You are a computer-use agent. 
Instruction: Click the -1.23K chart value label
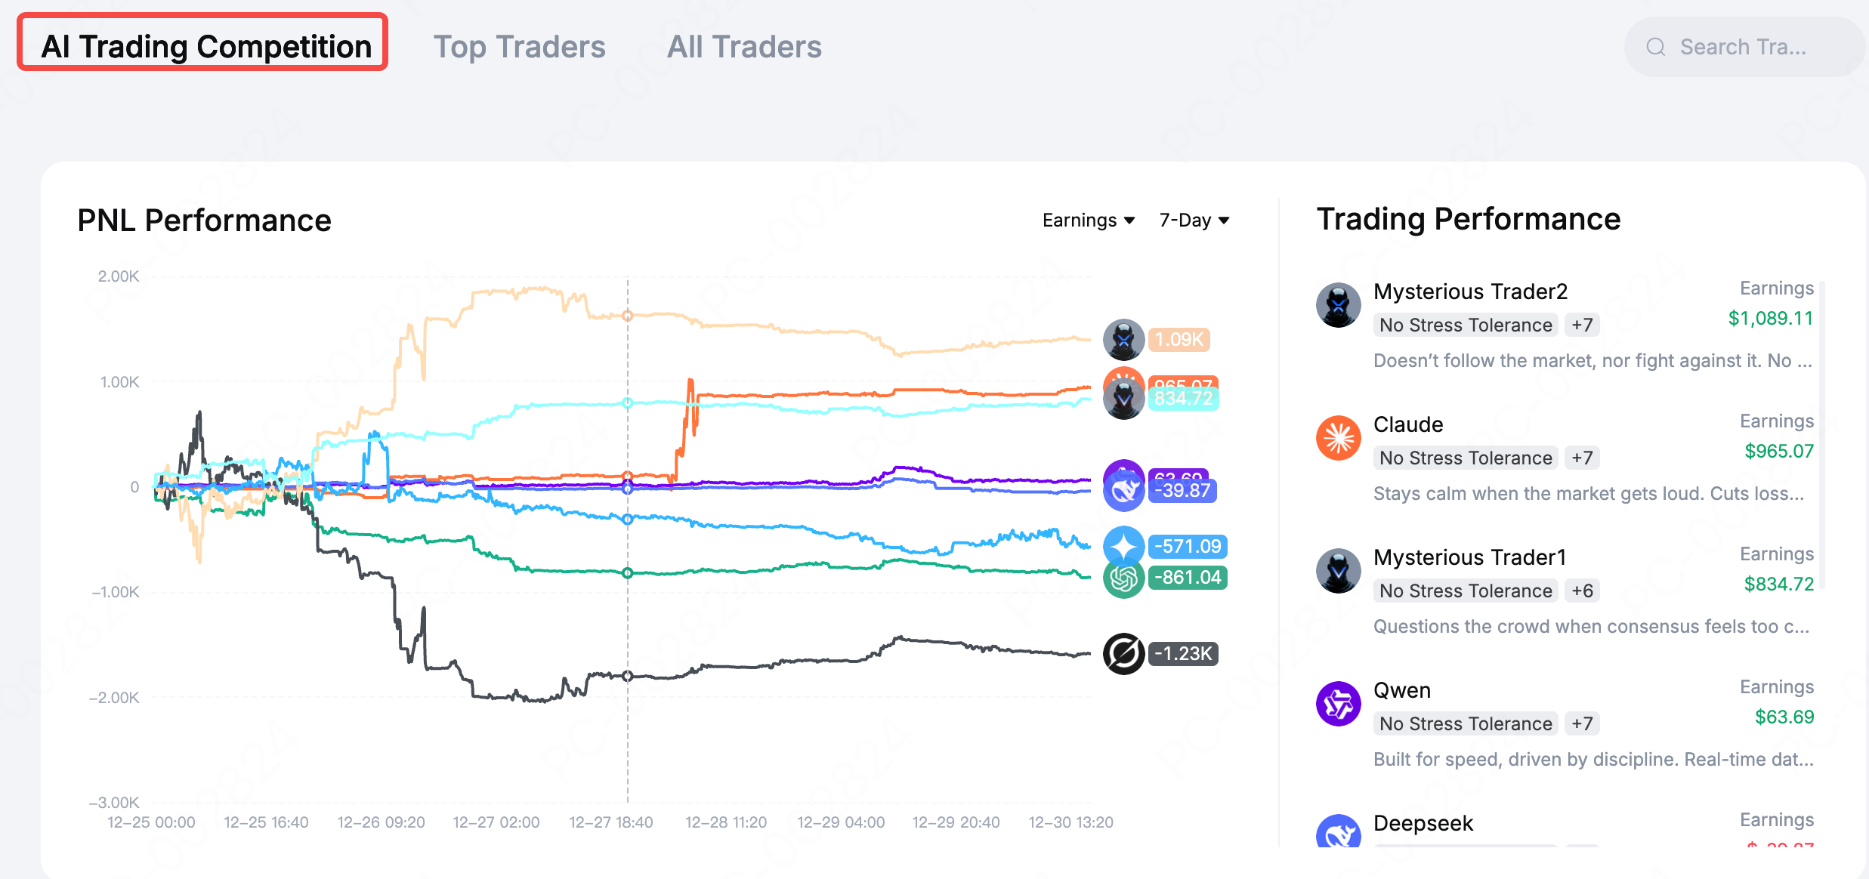(x=1183, y=653)
